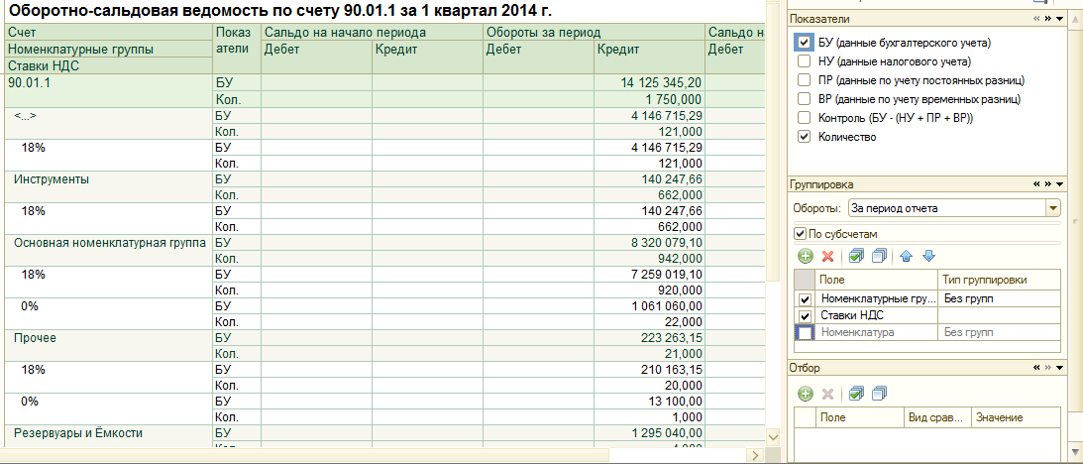The width and height of the screenshot is (1083, 464).
Task: Move grouping field up with blue arrow
Action: click(907, 257)
